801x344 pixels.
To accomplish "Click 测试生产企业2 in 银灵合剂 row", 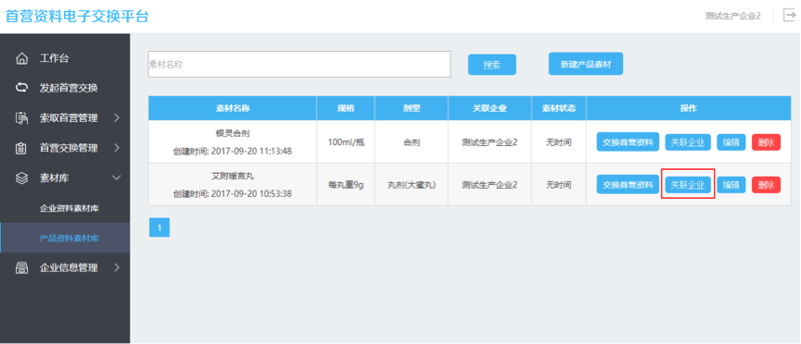I will click(489, 142).
